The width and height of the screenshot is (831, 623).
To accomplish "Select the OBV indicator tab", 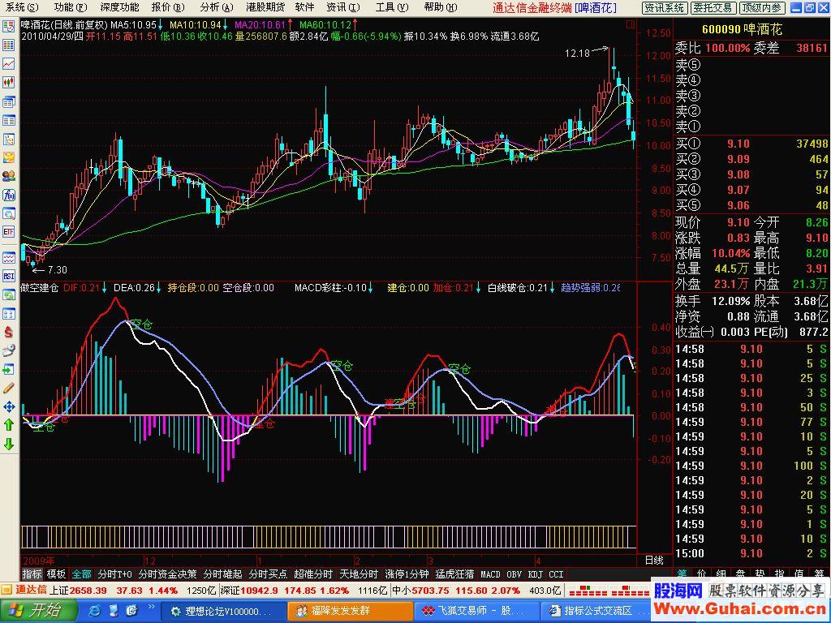I will (x=514, y=574).
